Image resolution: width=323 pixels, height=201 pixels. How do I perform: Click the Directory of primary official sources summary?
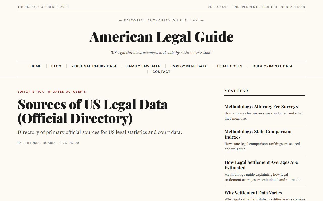(100, 132)
